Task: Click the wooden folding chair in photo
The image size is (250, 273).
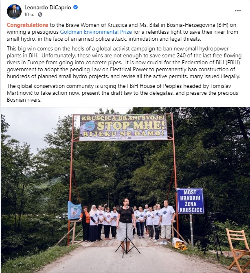Action: click(x=238, y=251)
